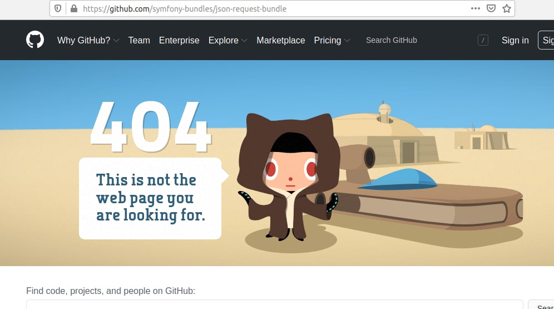Click the 'Find code, projects, and people' text

click(x=111, y=291)
